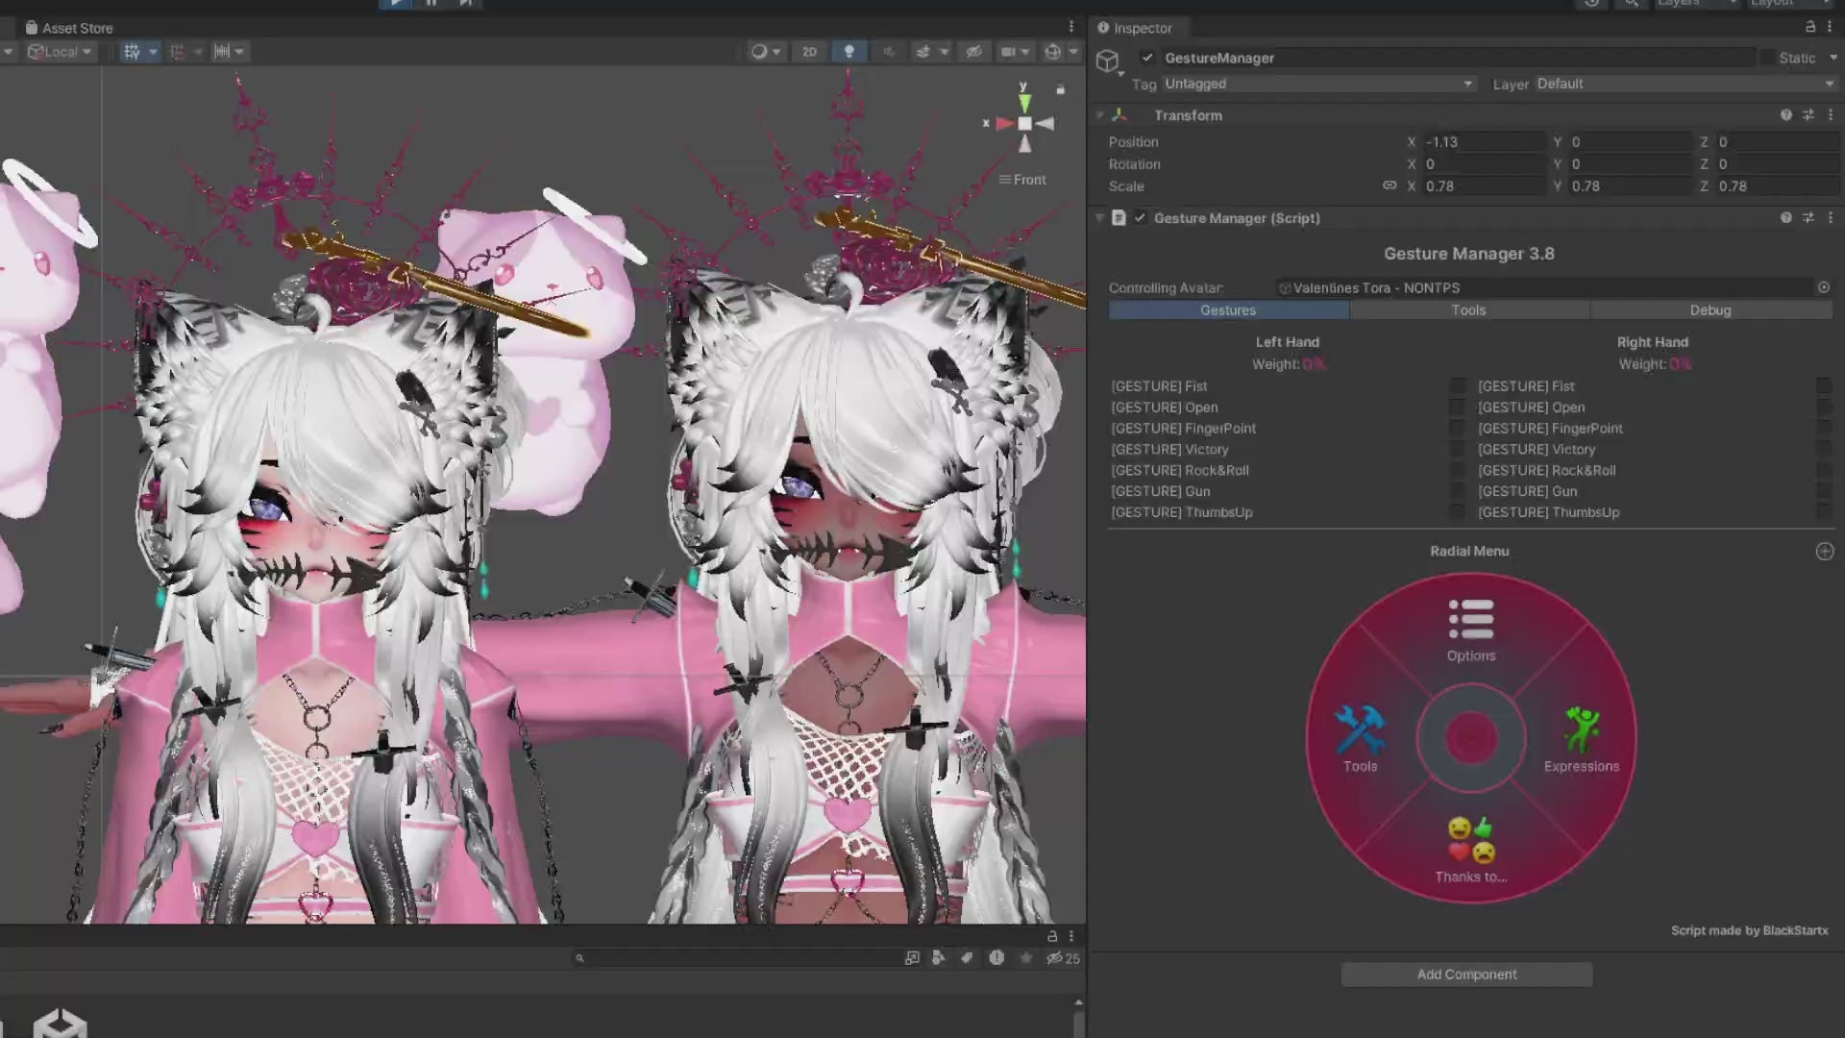
Task: Enable the Static checkbox
Action: [1767, 58]
